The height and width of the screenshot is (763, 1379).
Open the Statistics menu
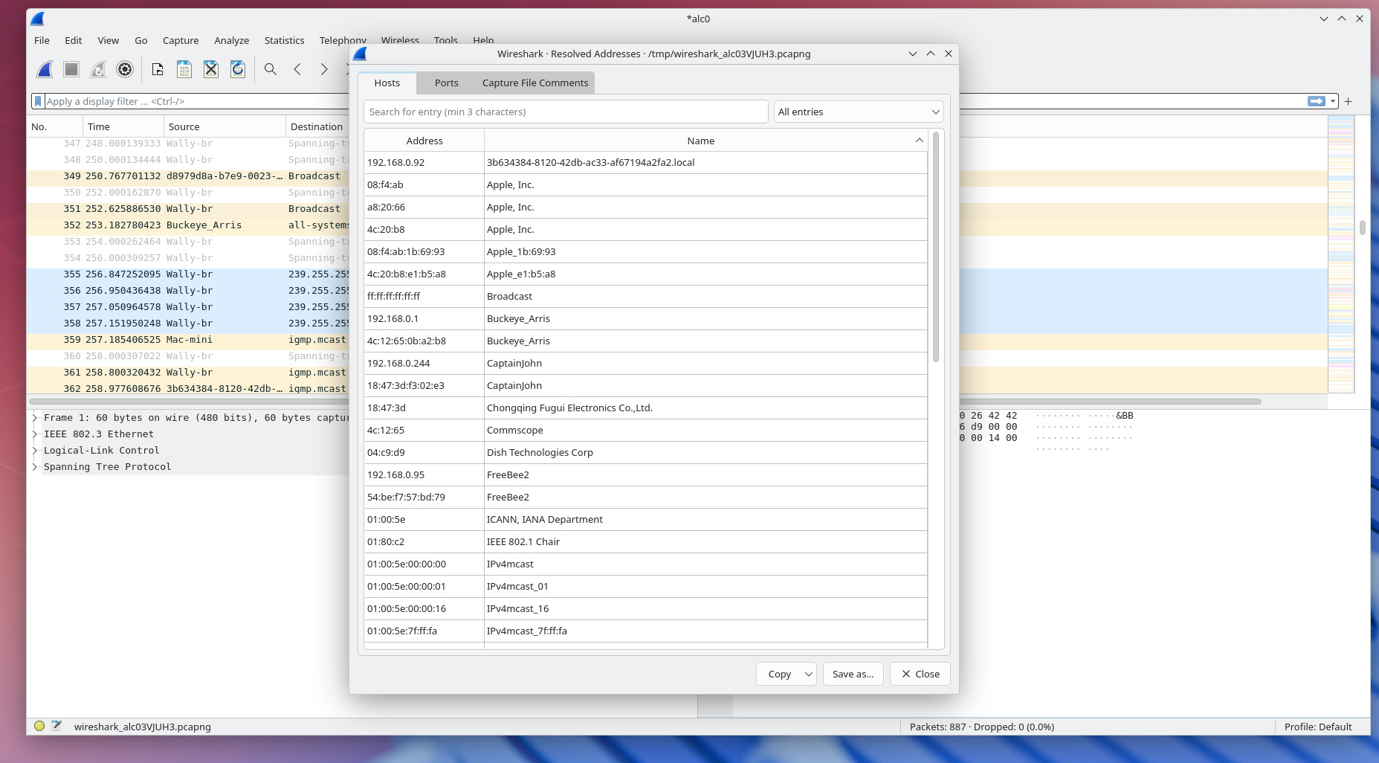[x=284, y=40]
